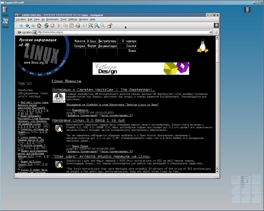Screen dimensions: 264x211
Task: Open the Mandrake Linux 9.0 Beta 1 headline
Action: pos(88,121)
